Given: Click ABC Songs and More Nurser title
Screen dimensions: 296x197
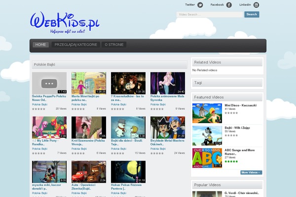Looking at the screenshot, I should [240, 152].
